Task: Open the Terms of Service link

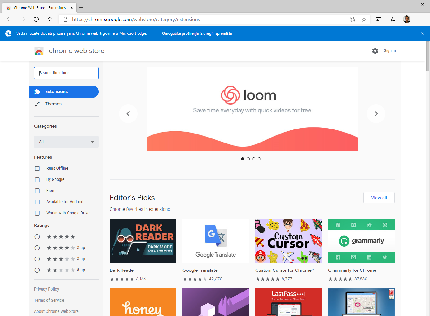Action: [x=49, y=300]
